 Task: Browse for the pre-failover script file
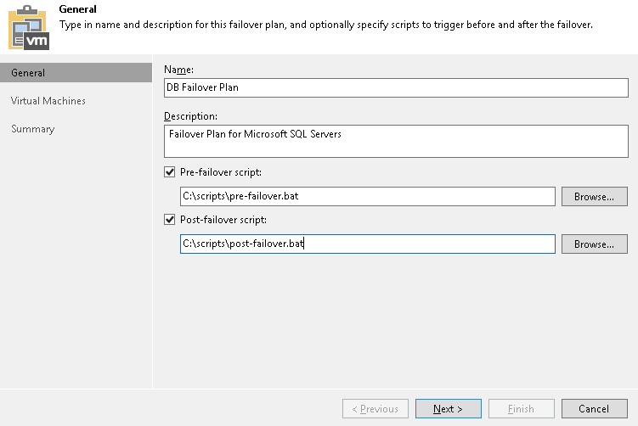594,197
